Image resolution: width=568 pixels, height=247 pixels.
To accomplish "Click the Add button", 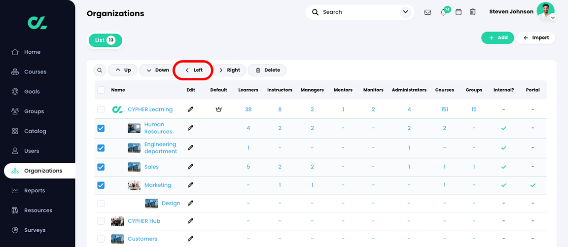I will [x=497, y=37].
